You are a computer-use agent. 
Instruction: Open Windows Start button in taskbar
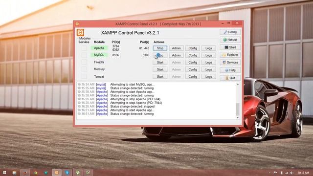(4, 173)
